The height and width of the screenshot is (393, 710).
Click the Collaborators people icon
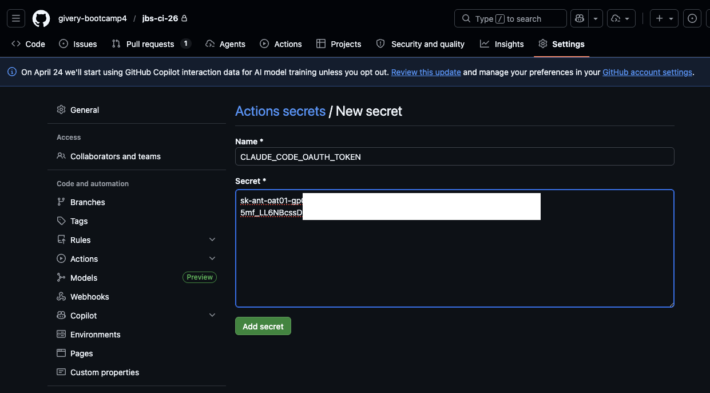point(61,156)
